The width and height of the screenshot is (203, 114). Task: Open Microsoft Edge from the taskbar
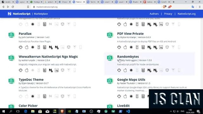point(25,111)
